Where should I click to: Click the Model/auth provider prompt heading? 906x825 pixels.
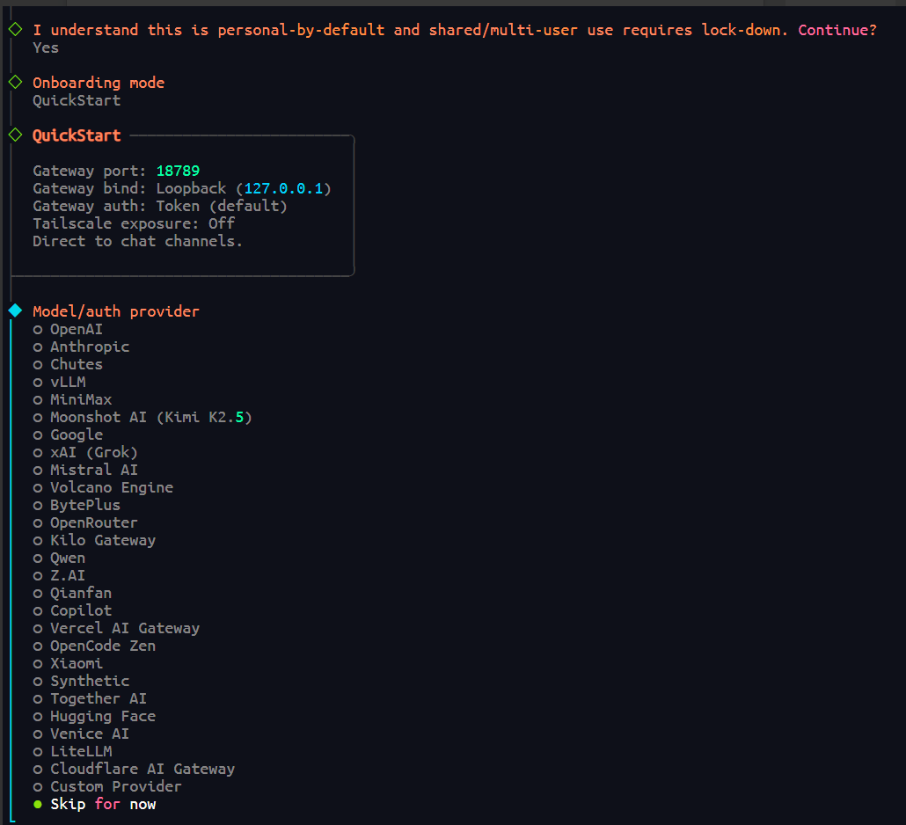coord(115,311)
